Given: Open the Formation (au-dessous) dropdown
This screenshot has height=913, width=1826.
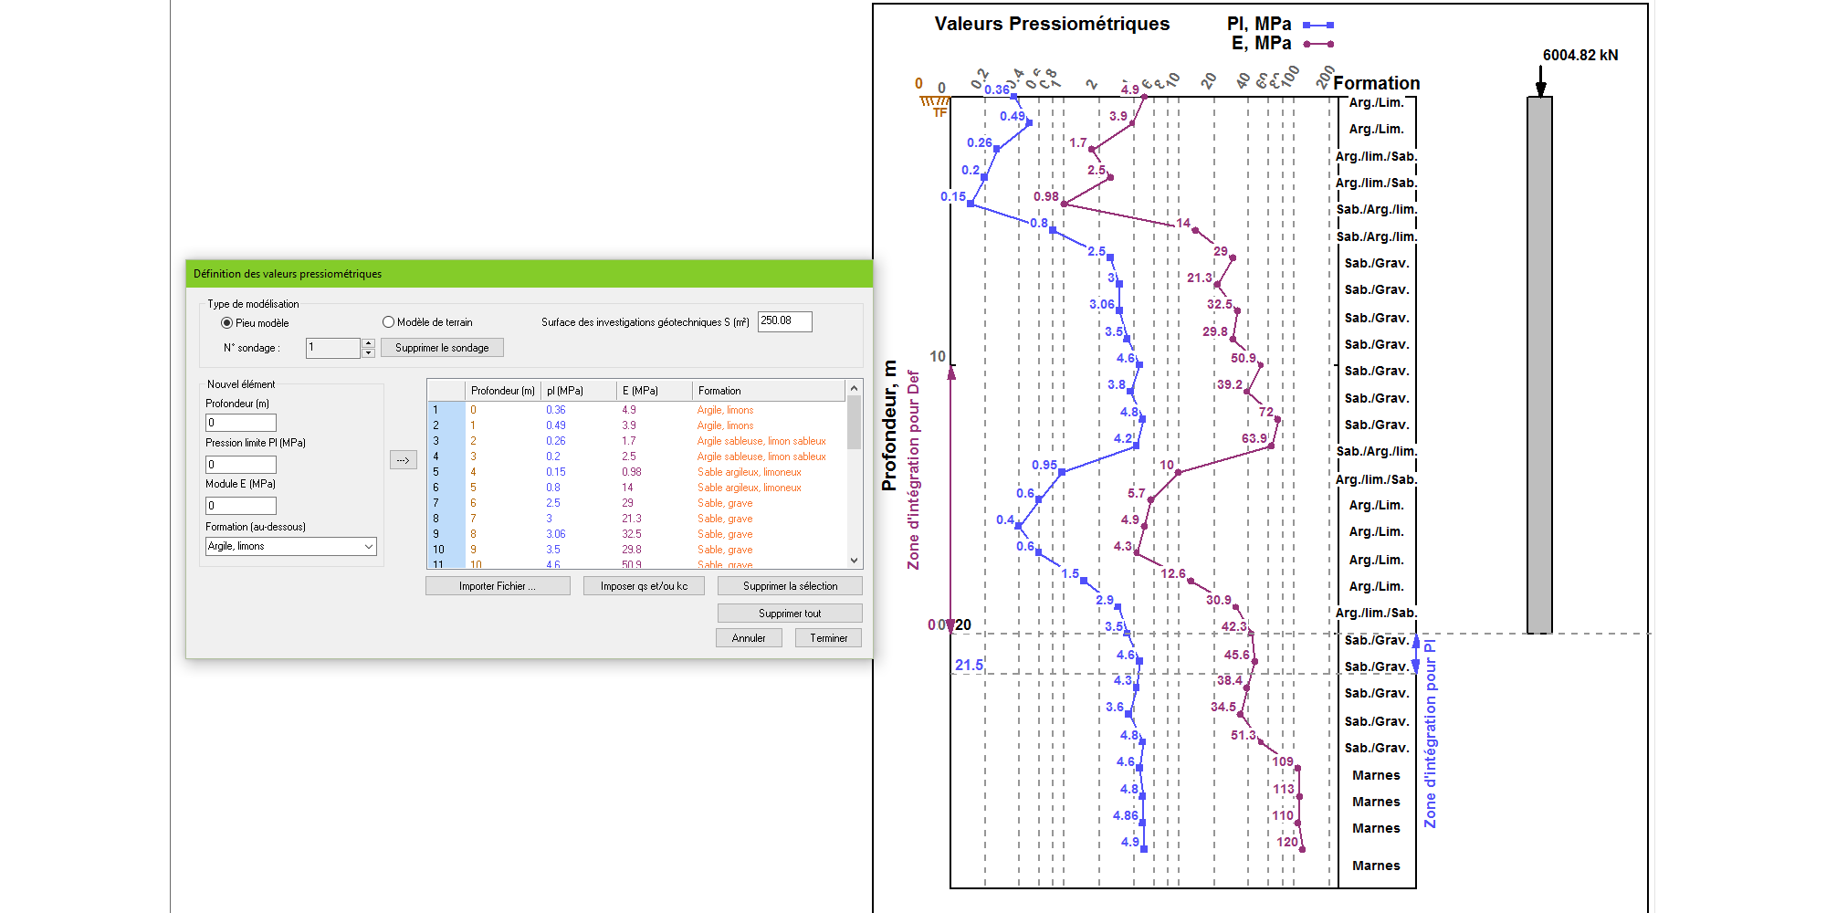Looking at the screenshot, I should 290,547.
